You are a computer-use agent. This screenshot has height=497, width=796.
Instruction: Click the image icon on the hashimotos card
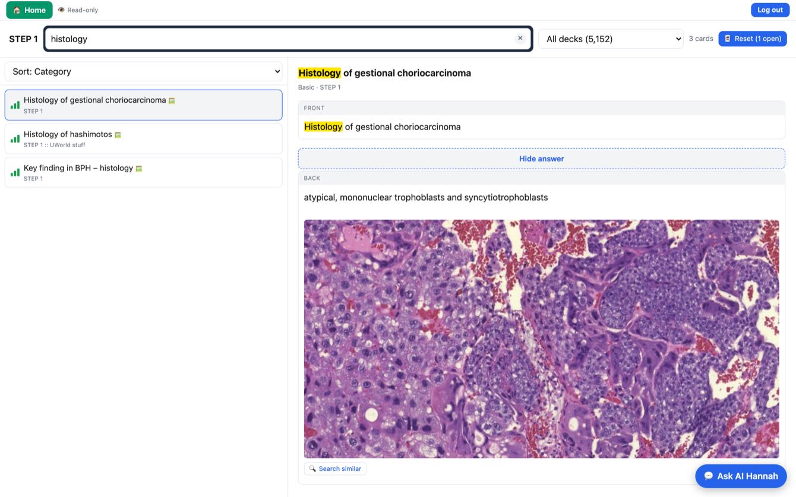tap(118, 135)
